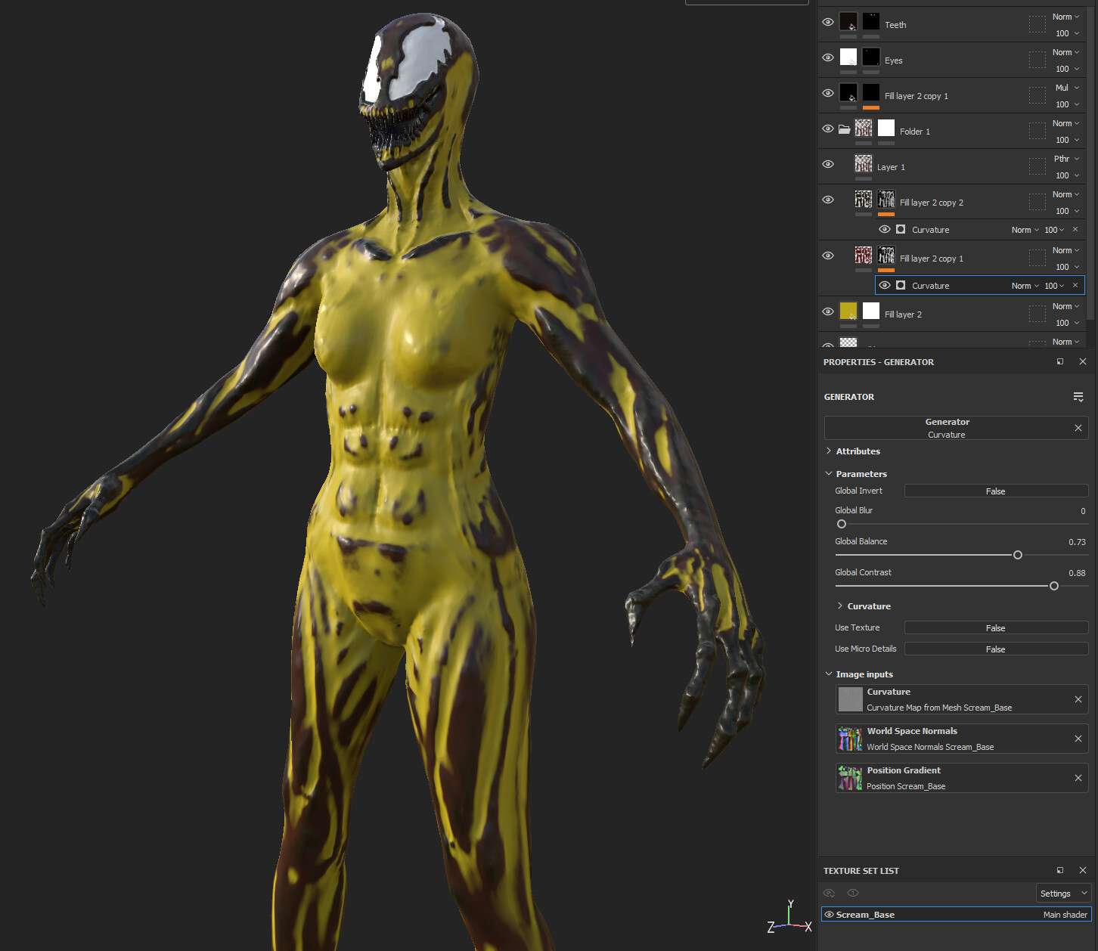Toggle the Global Invert False button
Image resolution: width=1098 pixels, height=951 pixels.
click(x=995, y=491)
